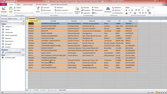
Task: Click bulleted list icon
Action: point(150,8)
